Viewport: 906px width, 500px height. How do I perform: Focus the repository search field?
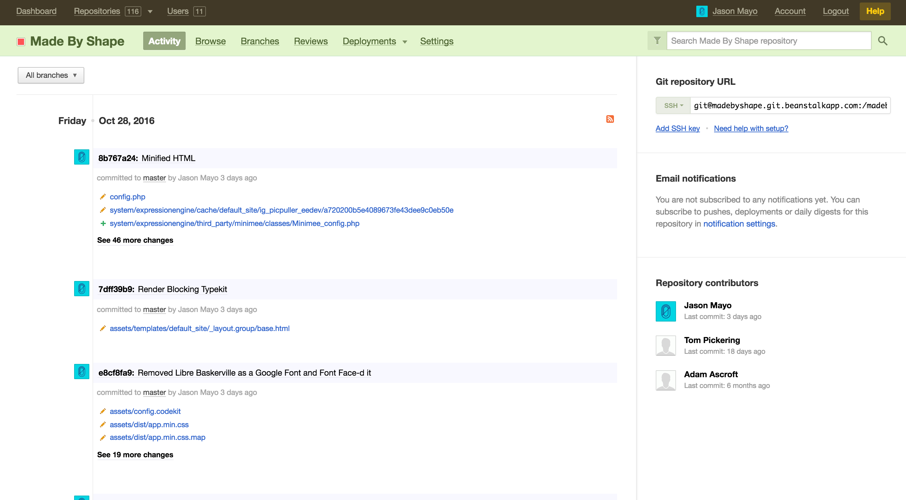769,41
